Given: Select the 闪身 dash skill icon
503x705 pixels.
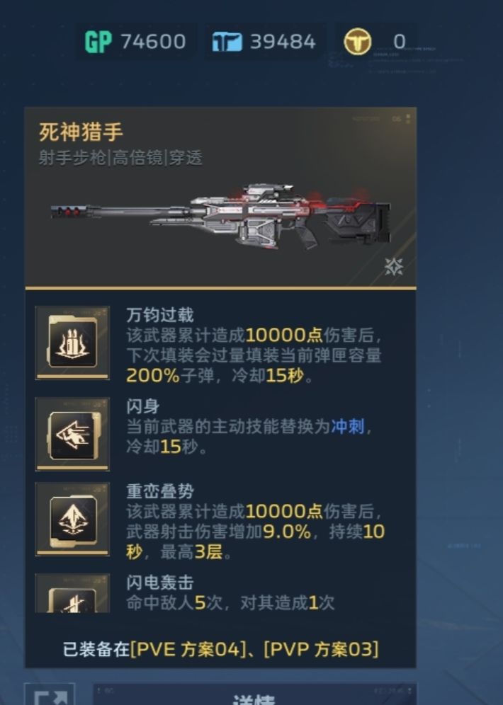Looking at the screenshot, I should [72, 434].
